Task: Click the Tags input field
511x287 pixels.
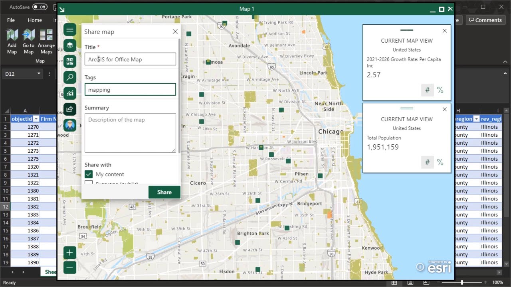Action: coord(130,90)
